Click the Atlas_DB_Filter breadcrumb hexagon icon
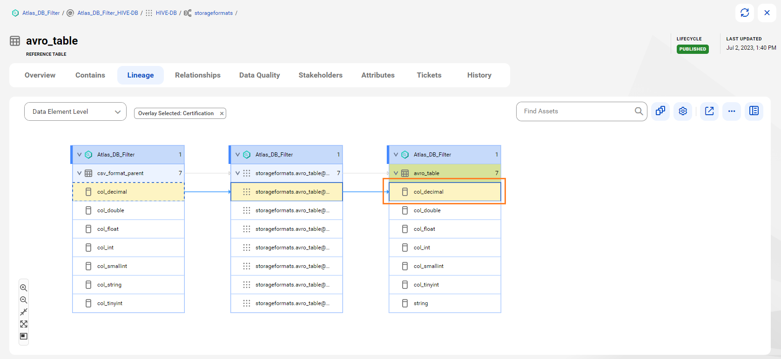This screenshot has height=359, width=781. click(x=15, y=13)
